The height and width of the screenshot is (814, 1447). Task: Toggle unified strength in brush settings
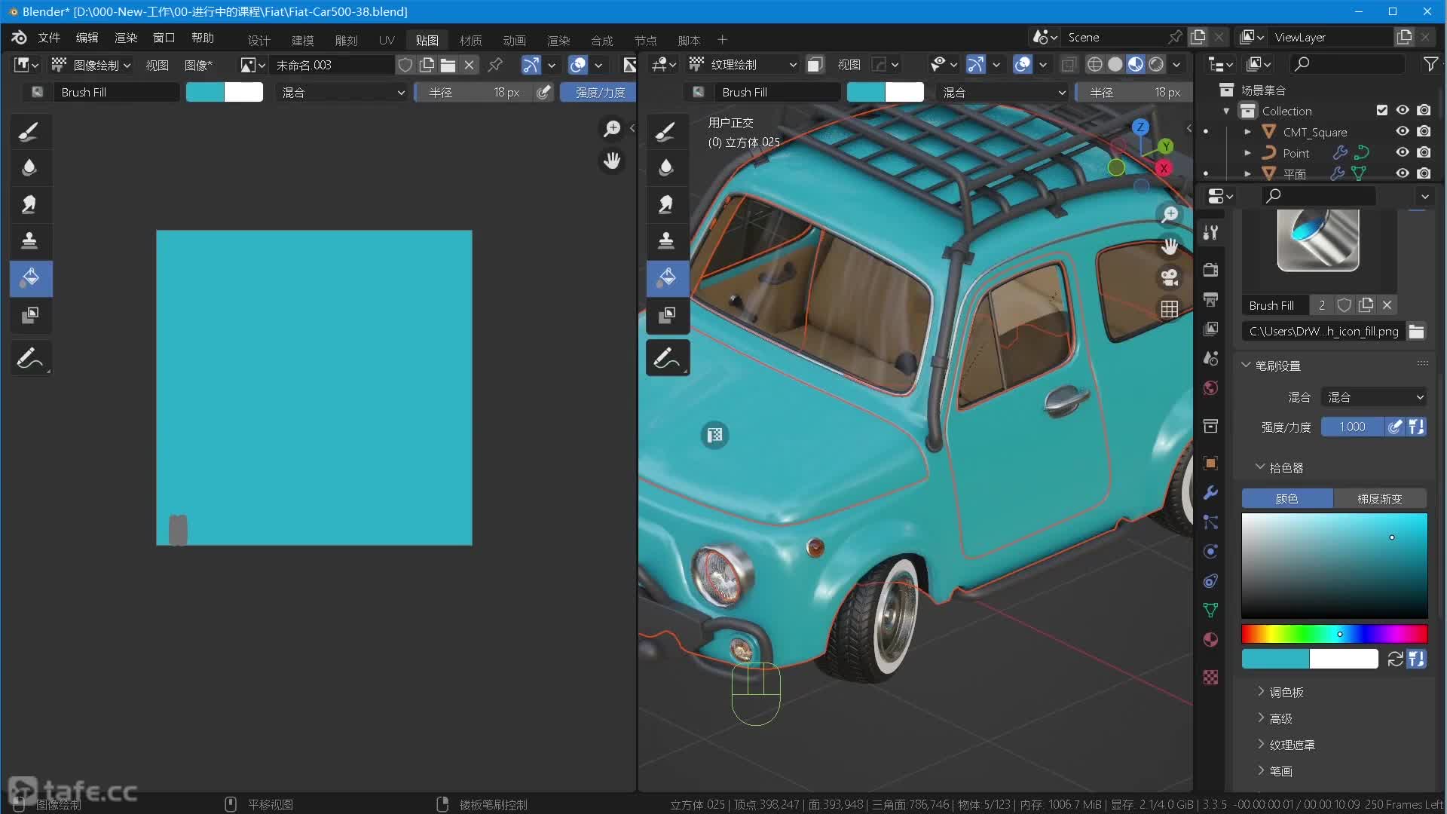tap(1417, 427)
